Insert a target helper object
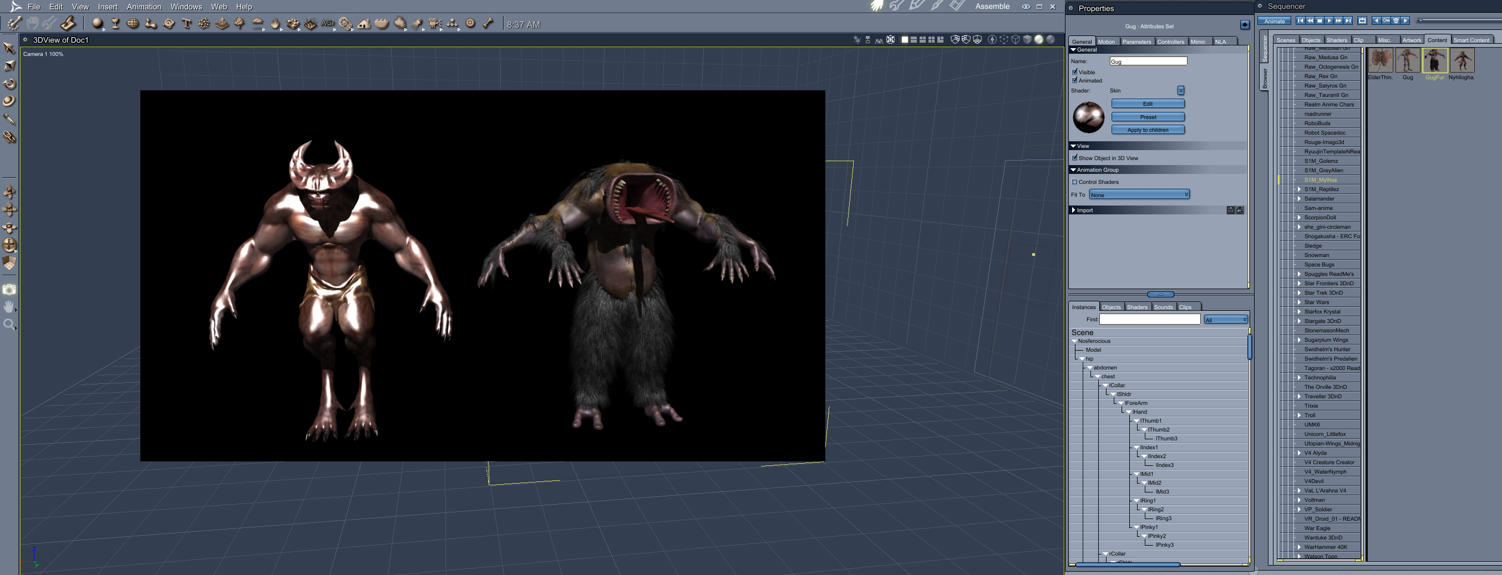1502x575 pixels. click(x=470, y=24)
